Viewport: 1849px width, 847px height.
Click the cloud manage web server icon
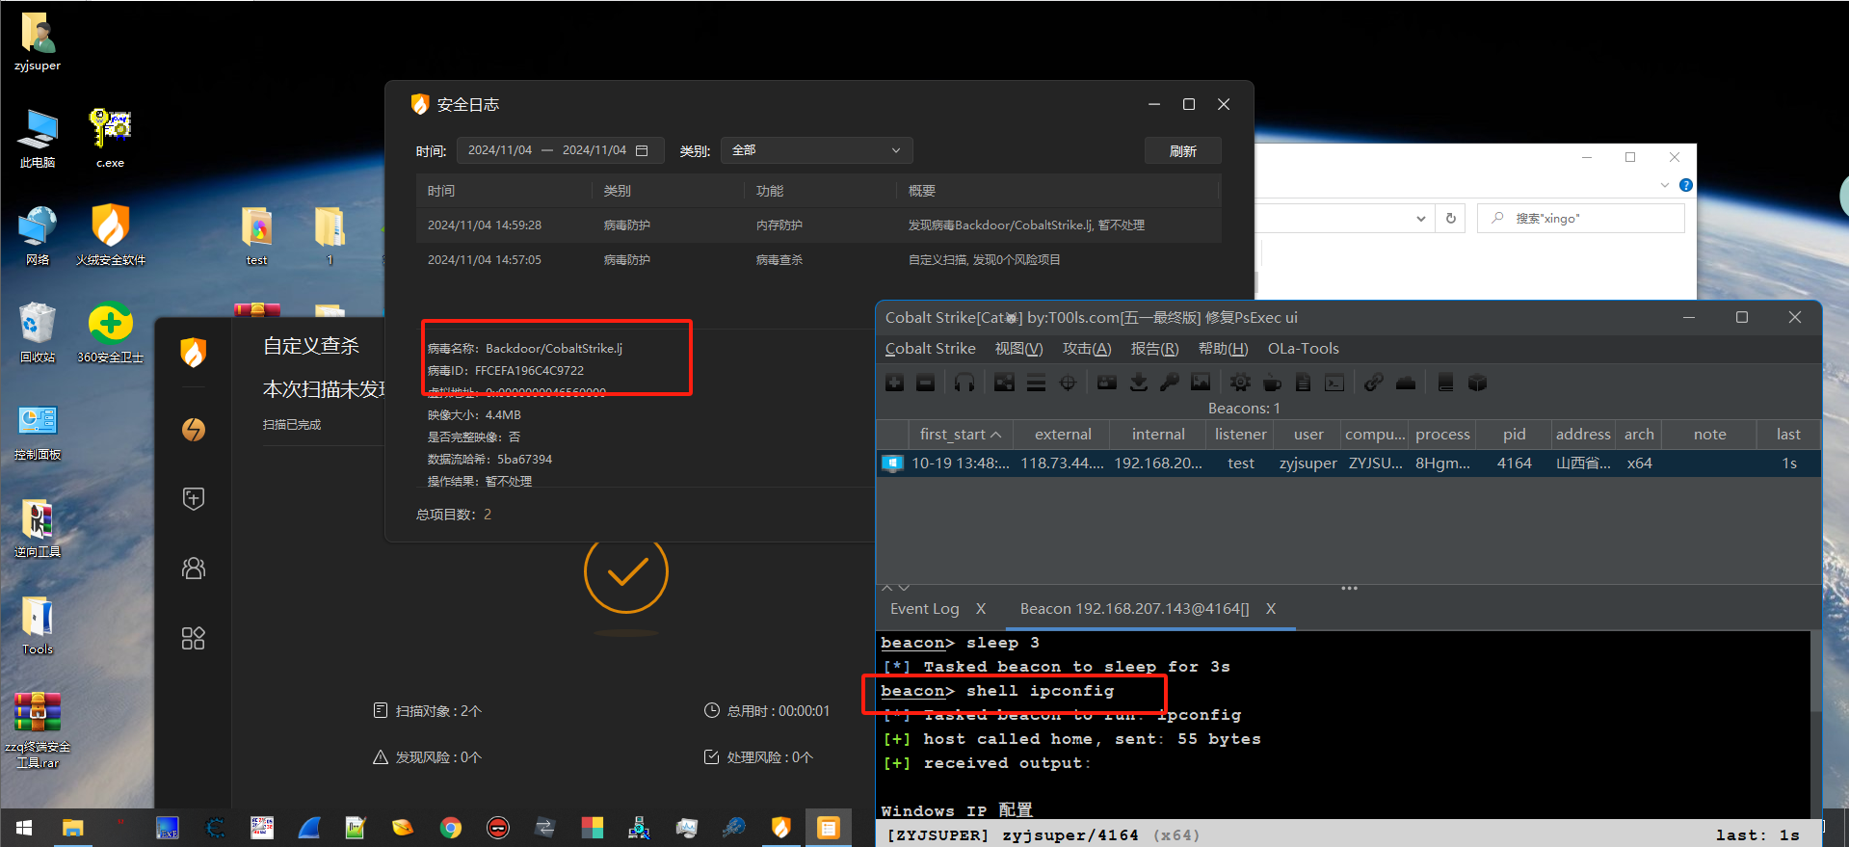(1406, 383)
